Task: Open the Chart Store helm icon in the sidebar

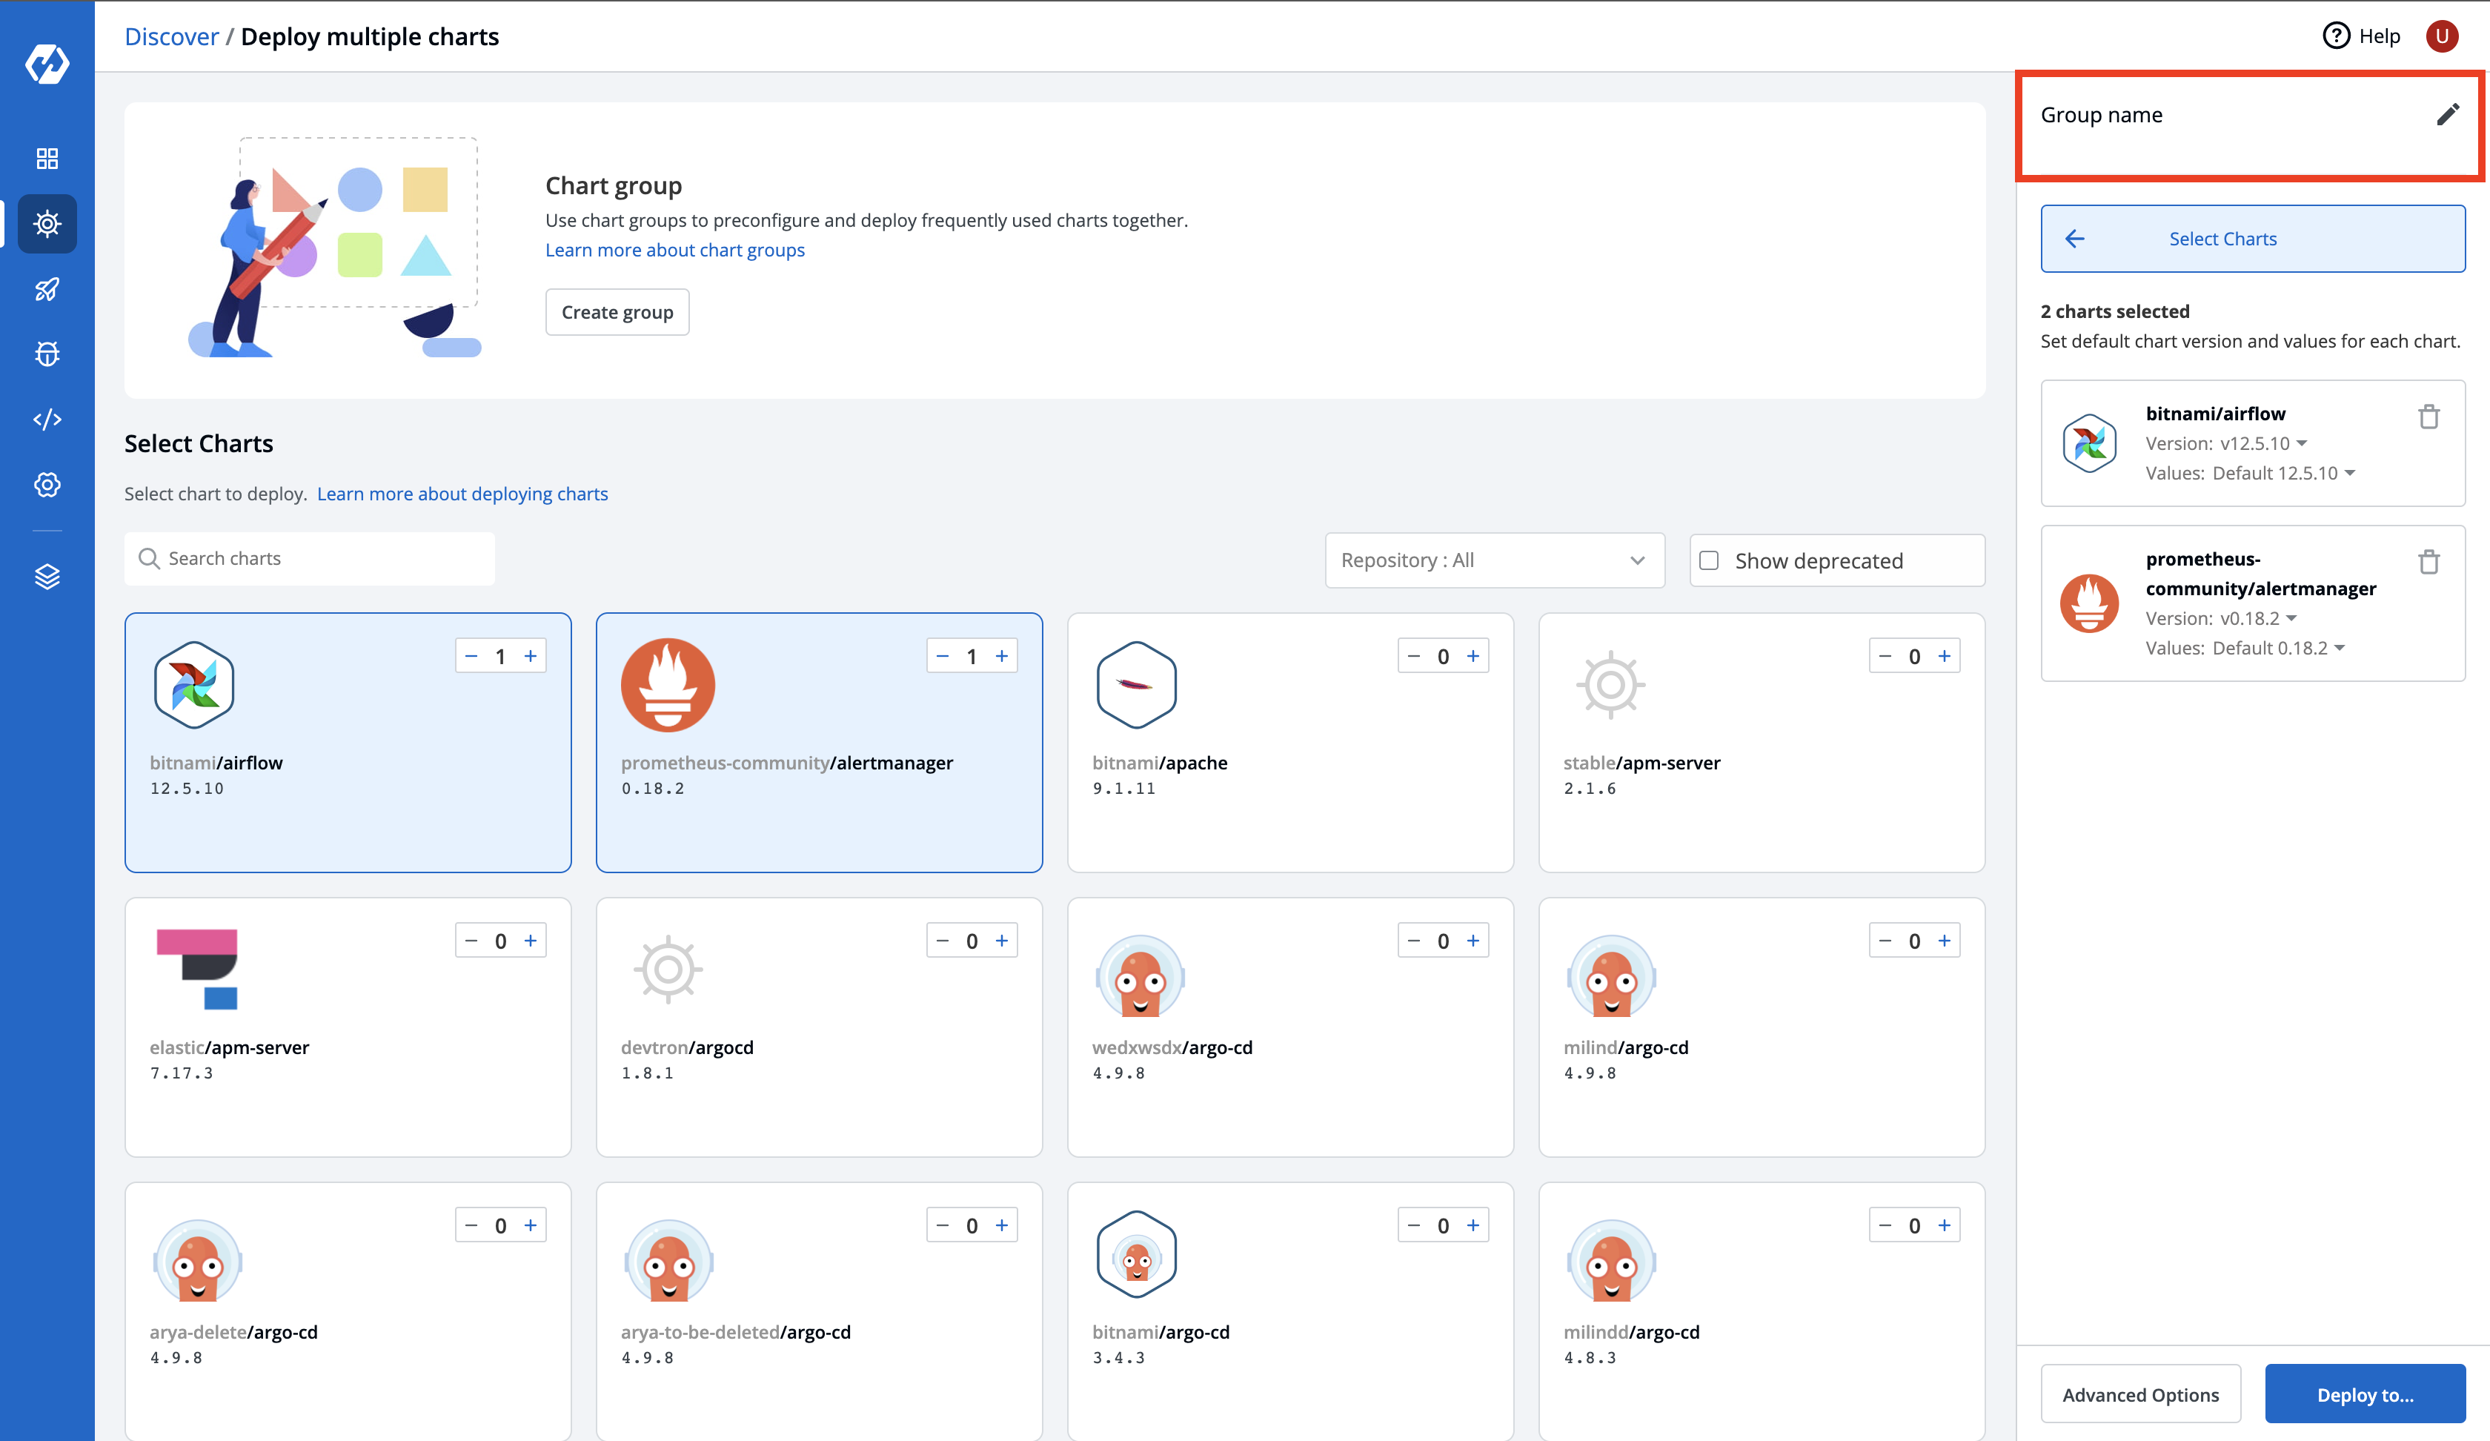Action: (x=47, y=223)
